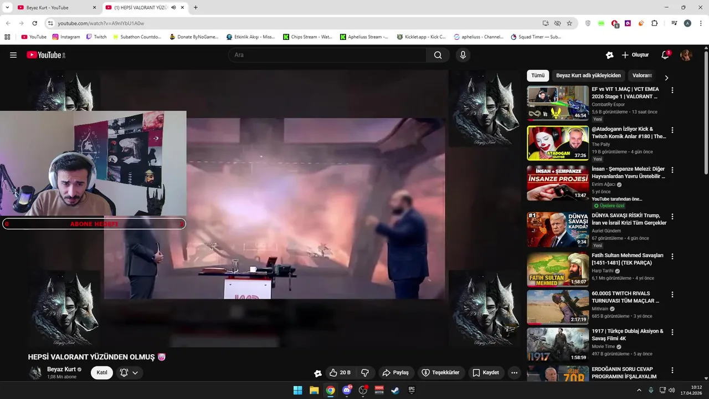This screenshot has height=399, width=709.
Task: Open the Chrome media control icon
Action: 674,23
